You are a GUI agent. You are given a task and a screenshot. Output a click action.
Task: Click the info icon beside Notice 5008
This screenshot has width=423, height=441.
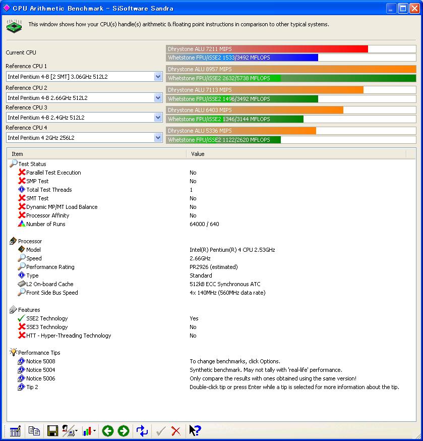(21, 361)
